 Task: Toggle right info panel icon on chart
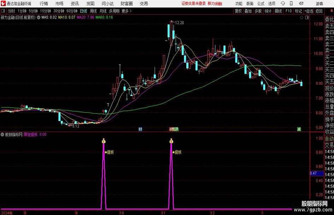pyautogui.click(x=307, y=18)
